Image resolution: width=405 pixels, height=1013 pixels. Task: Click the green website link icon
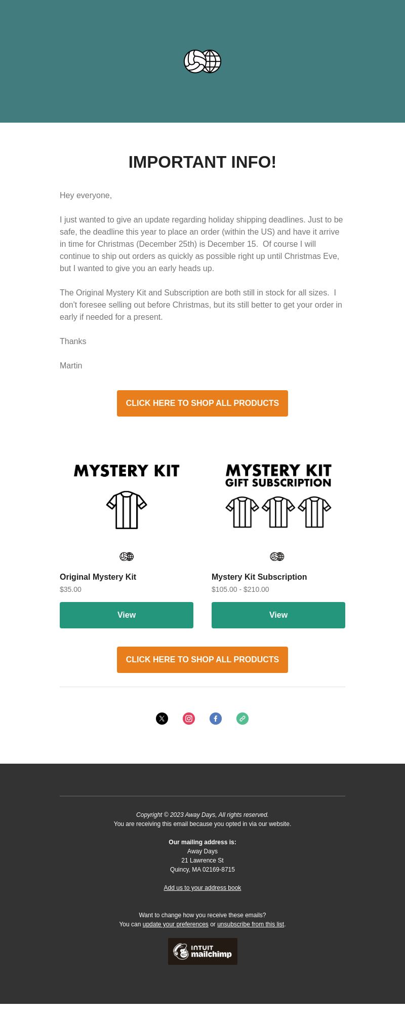[242, 719]
